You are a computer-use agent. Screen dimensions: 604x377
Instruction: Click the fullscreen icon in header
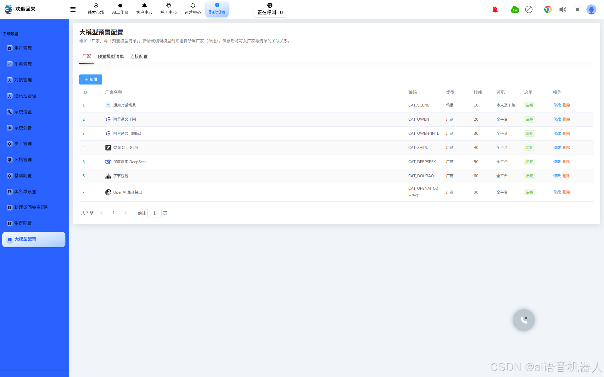tap(578, 9)
